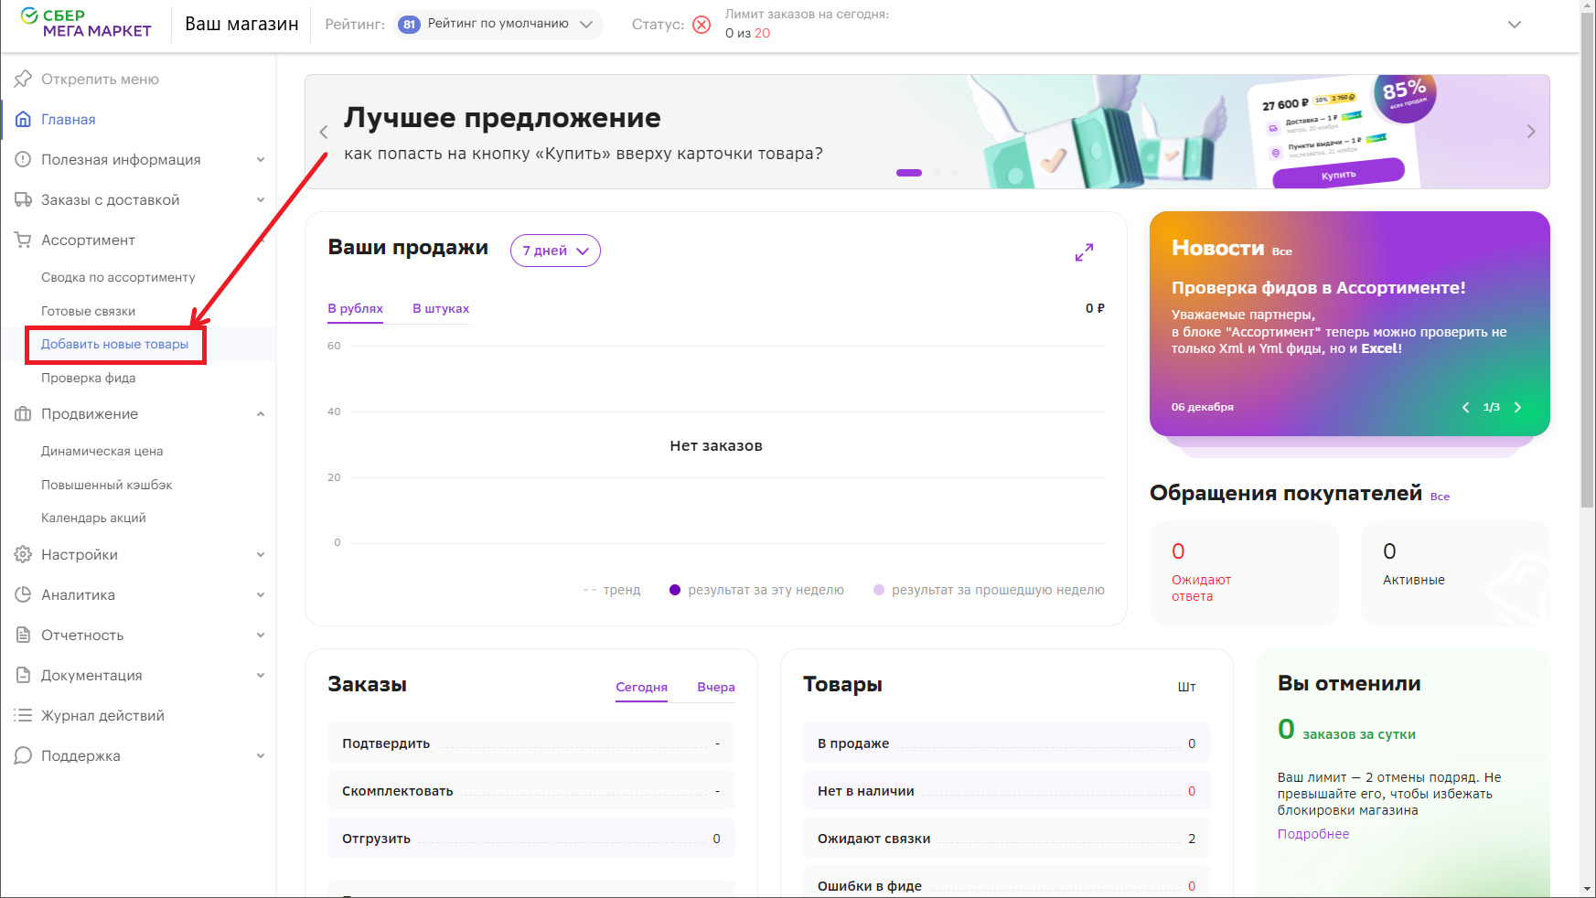Click the Скомплектовать orders row
The image size is (1596, 898).
531,790
